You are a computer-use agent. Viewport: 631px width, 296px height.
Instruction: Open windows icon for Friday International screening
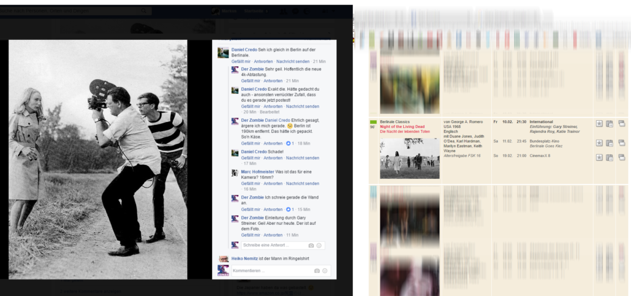pyautogui.click(x=621, y=124)
